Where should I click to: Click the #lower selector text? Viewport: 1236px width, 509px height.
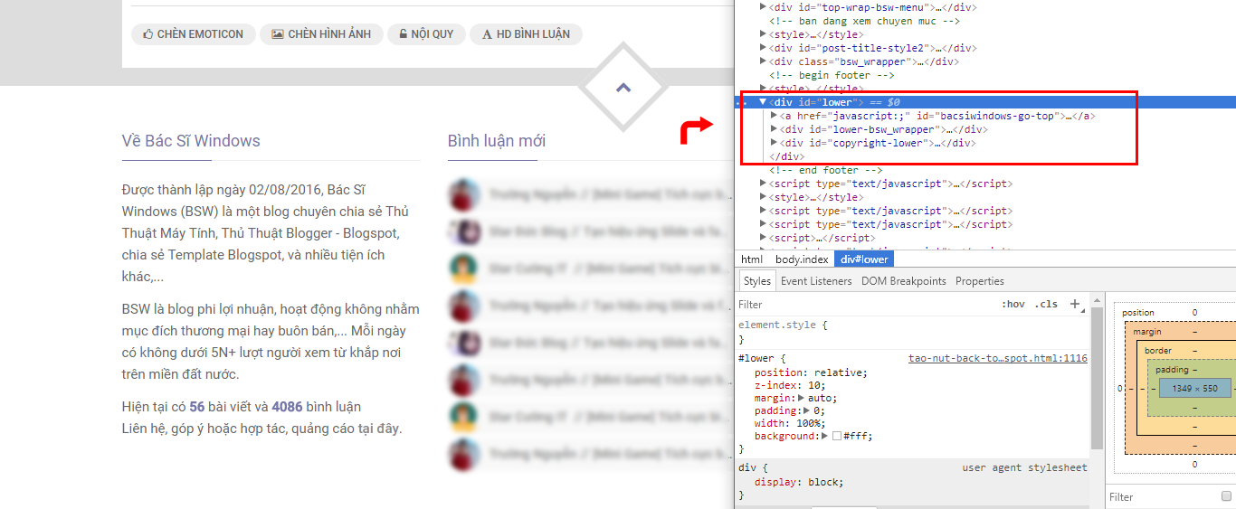pos(758,359)
